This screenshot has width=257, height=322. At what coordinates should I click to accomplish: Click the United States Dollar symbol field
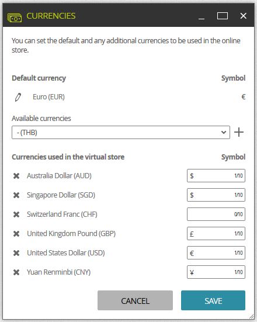[216, 253]
